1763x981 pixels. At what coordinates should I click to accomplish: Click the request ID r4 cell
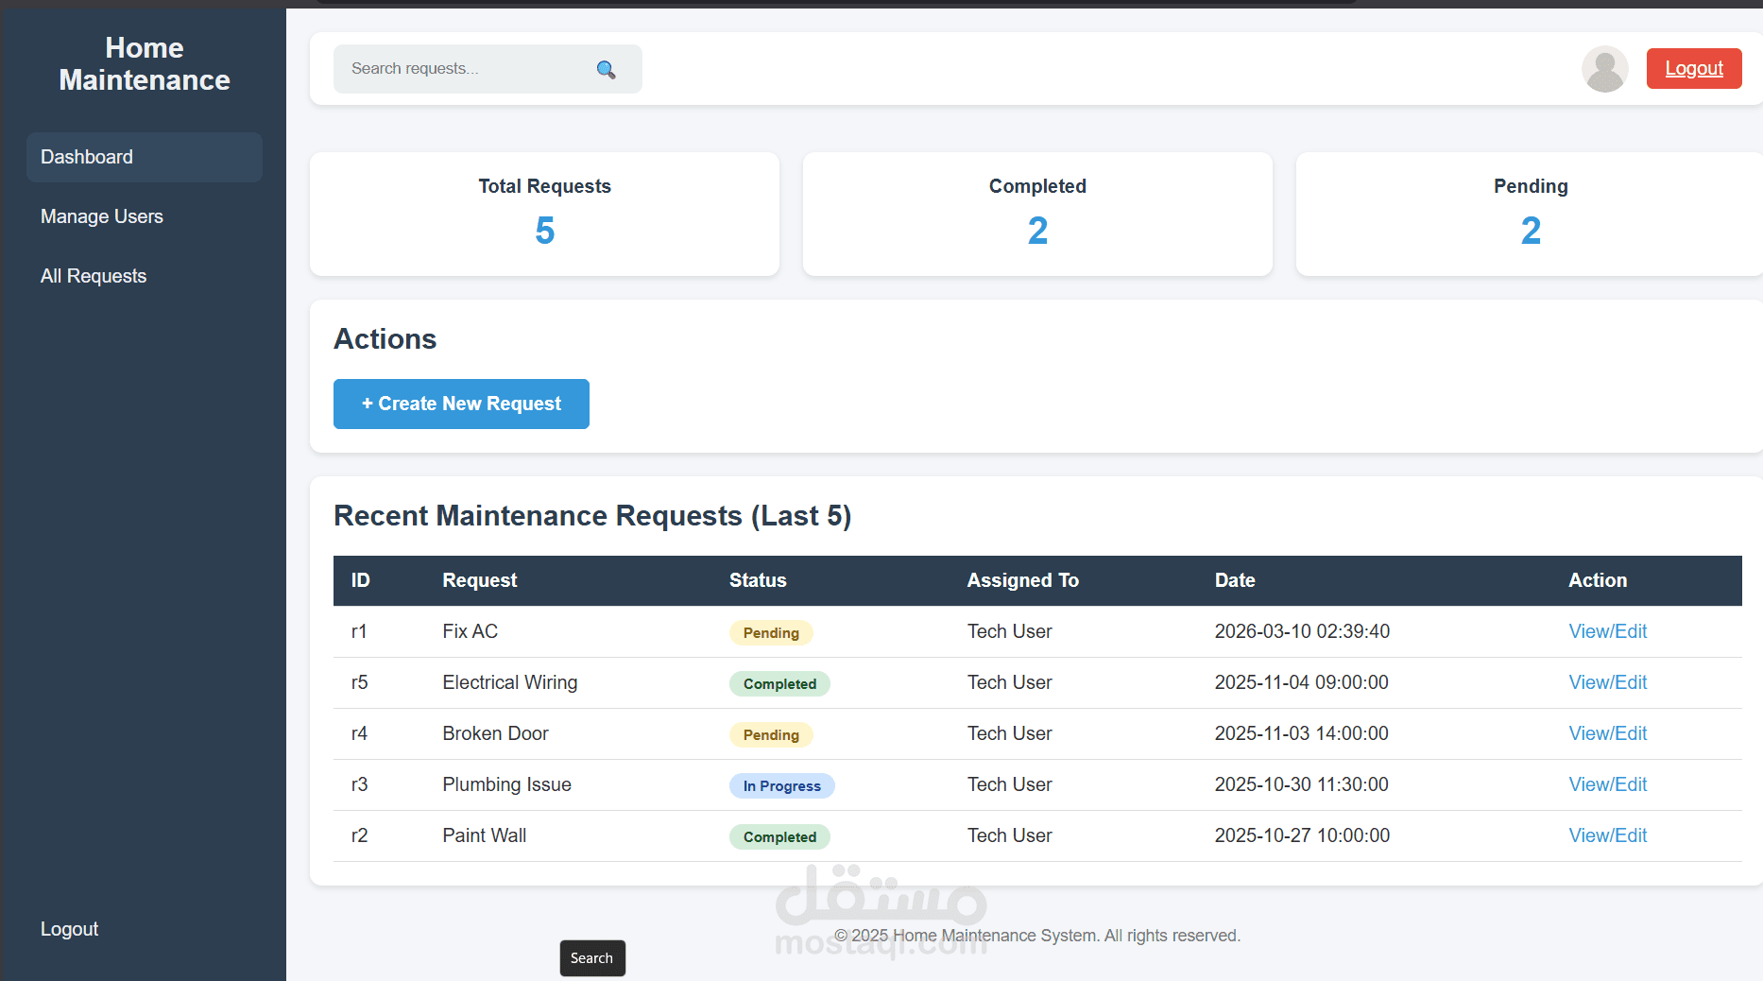pos(359,733)
